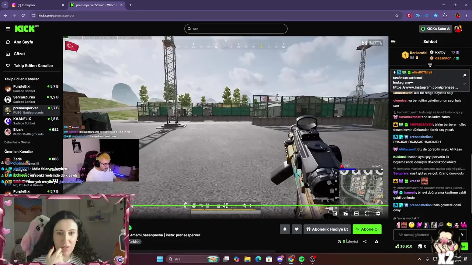Viewport: 472px width, 265px height.
Task: Go back in browser
Action: pos(5,15)
